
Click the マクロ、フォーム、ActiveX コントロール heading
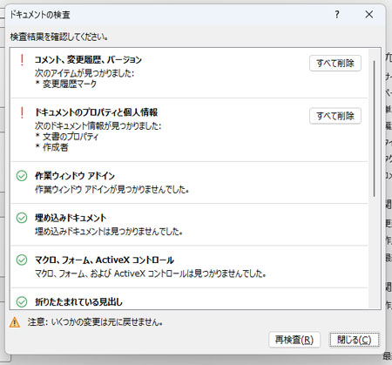pyautogui.click(x=105, y=260)
